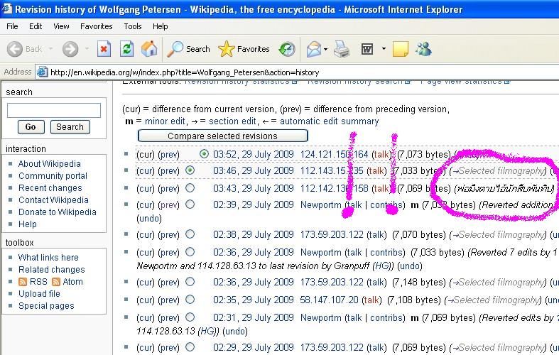Open Edit button dropdown arrow
The image size is (559, 355).
tap(384, 48)
